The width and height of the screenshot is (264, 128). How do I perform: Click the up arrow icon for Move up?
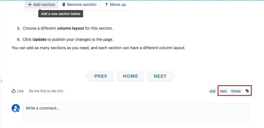pyautogui.click(x=106, y=4)
